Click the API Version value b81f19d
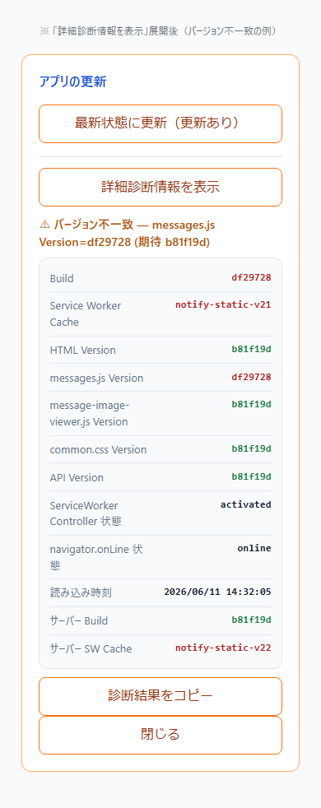The height and width of the screenshot is (808, 321). (x=251, y=476)
